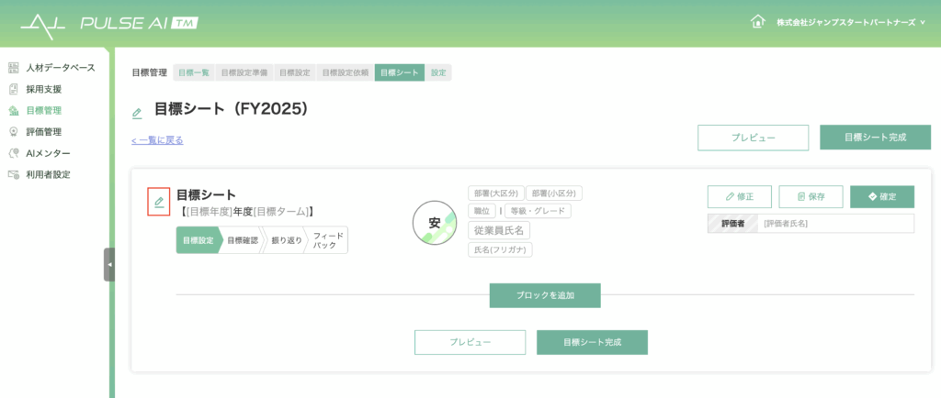Screen dimensions: 941x398
Task: Click the 評価管理 sidebar icon
Action: 13,132
